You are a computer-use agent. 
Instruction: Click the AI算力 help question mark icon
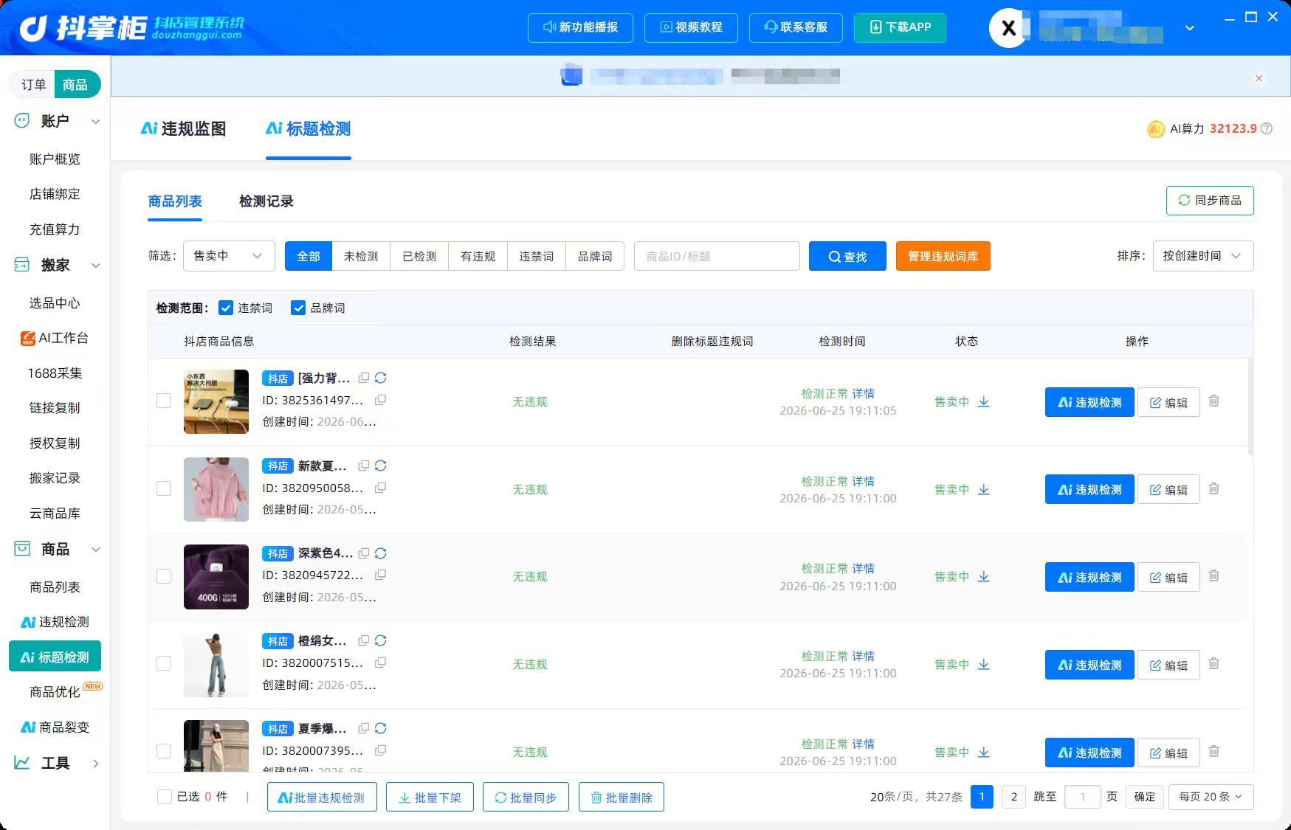[1267, 128]
